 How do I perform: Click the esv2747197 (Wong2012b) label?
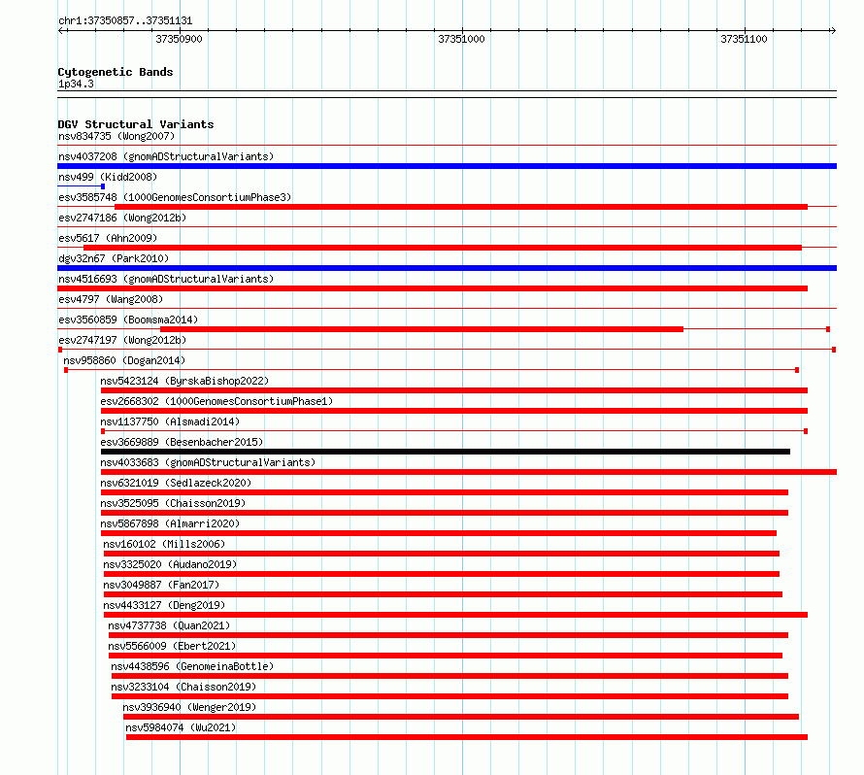pos(122,340)
